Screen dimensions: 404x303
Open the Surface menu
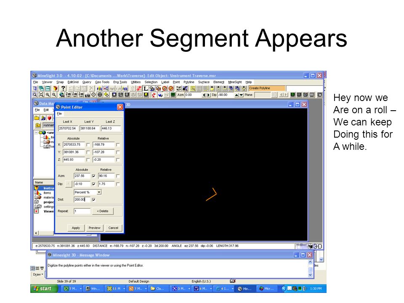click(x=204, y=82)
